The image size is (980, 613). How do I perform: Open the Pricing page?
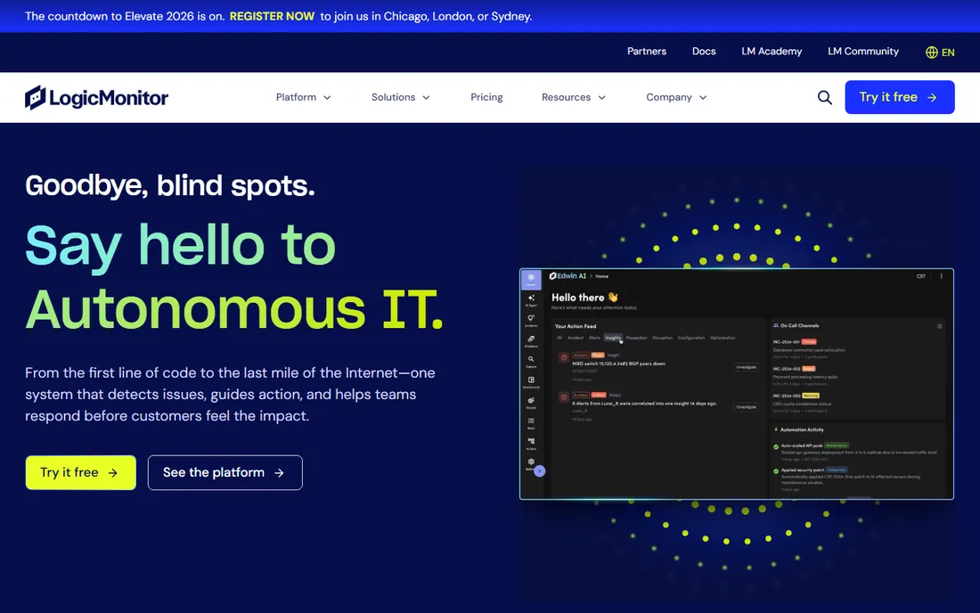tap(486, 97)
